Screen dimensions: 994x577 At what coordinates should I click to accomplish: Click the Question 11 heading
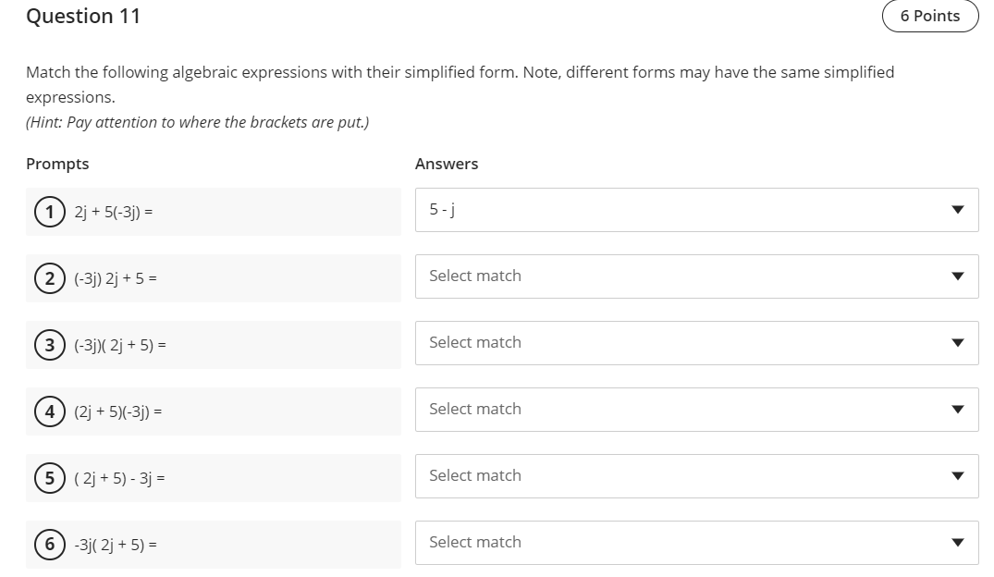pos(83,16)
